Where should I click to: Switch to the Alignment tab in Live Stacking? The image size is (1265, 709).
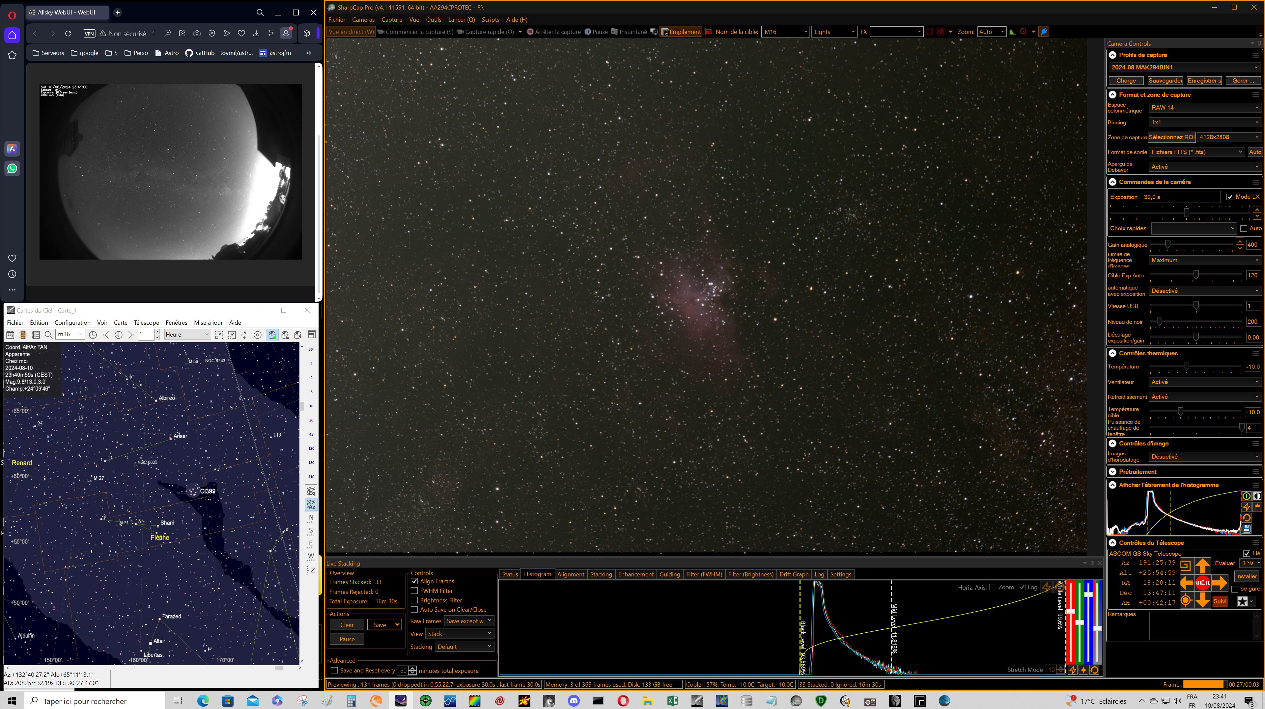pos(570,574)
